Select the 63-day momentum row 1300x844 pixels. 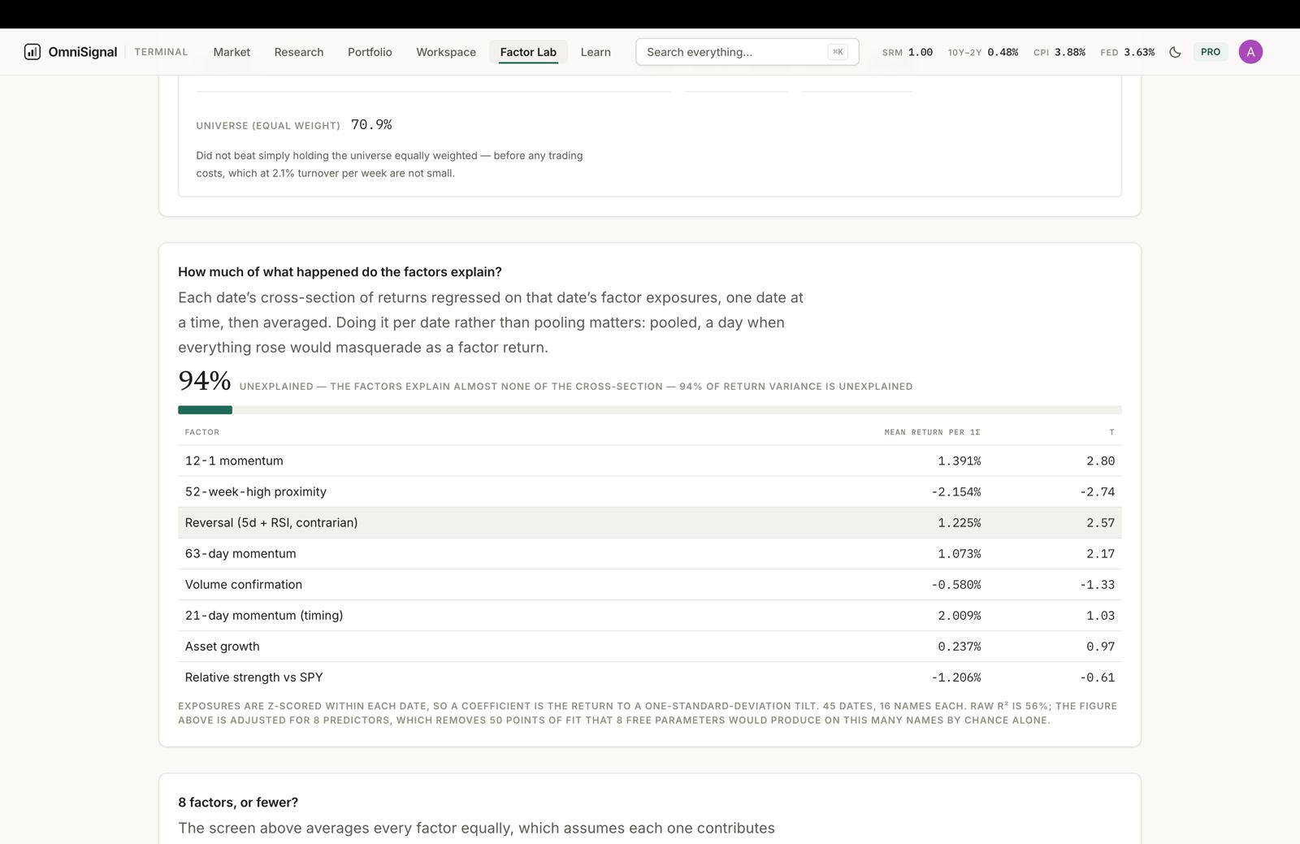tap(650, 553)
